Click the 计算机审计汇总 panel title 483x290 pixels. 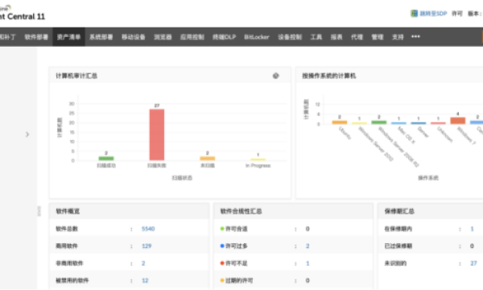pos(76,76)
